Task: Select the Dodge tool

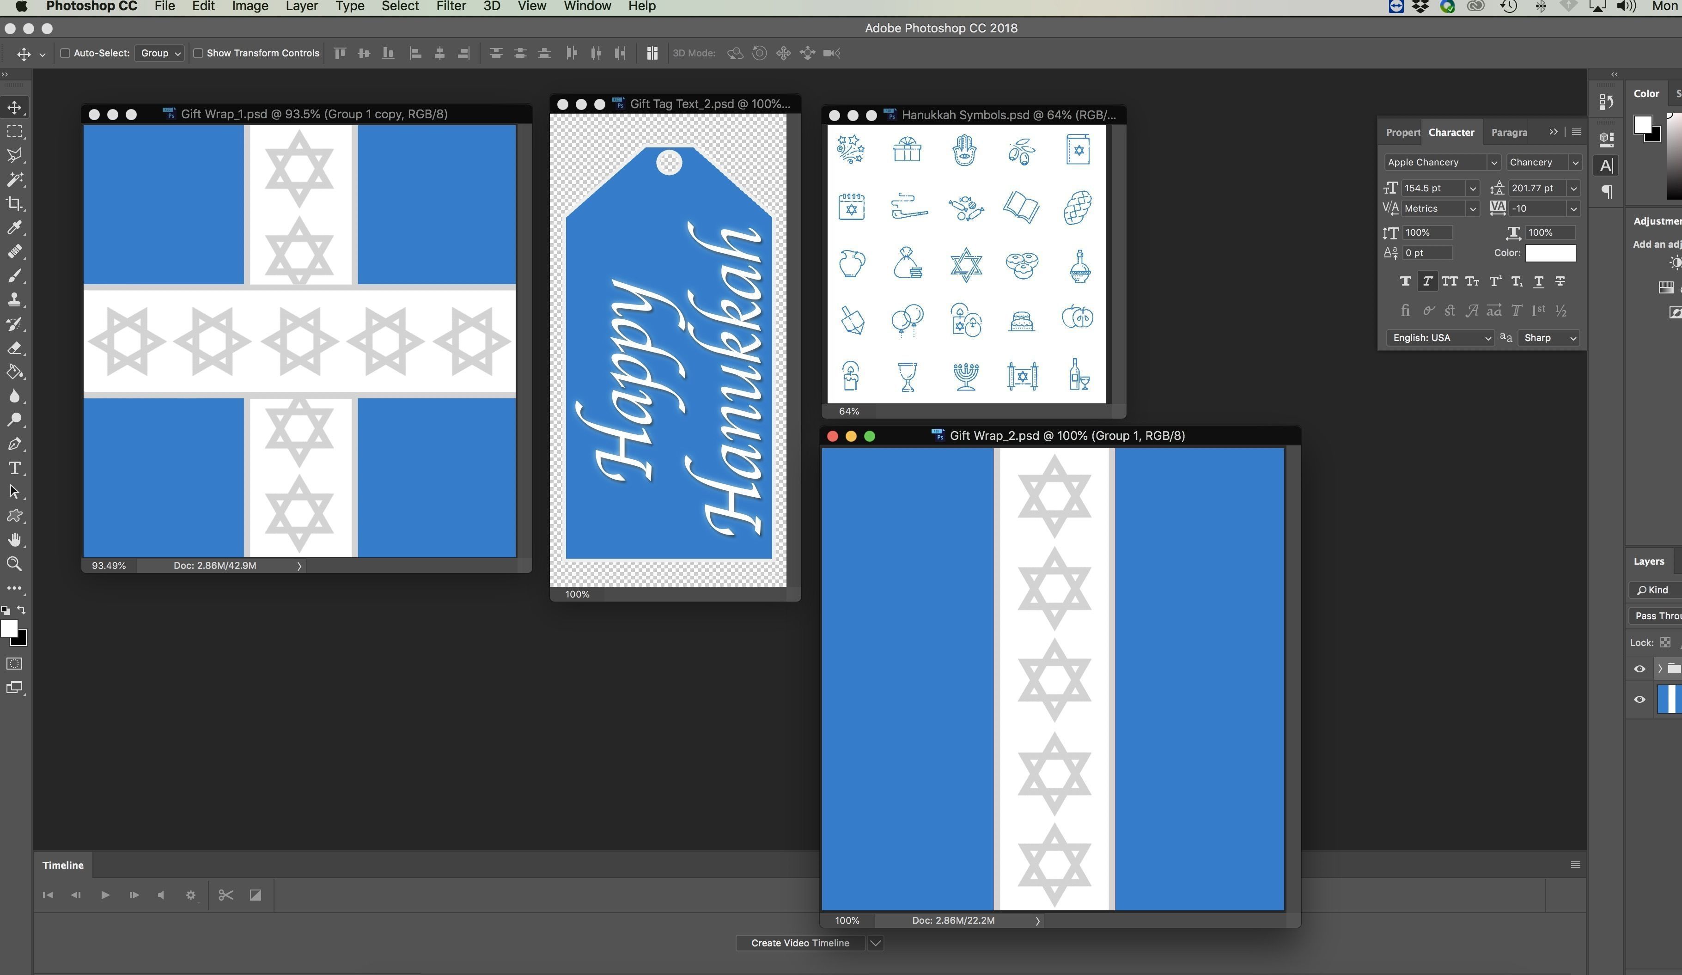Action: click(x=14, y=420)
